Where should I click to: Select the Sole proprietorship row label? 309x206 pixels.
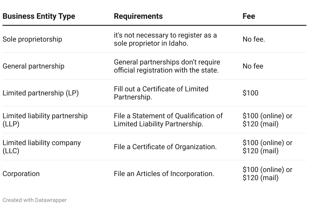[32, 39]
